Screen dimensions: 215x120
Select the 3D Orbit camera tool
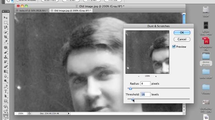(6, 111)
